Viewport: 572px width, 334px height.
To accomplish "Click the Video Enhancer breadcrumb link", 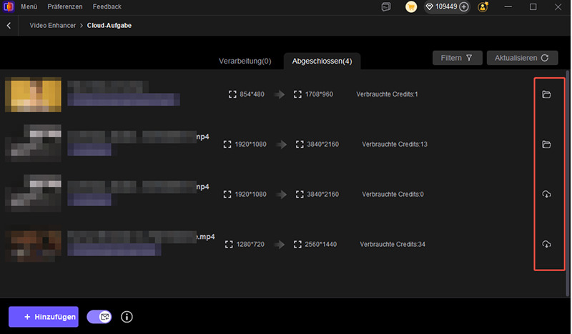I will pyautogui.click(x=54, y=26).
